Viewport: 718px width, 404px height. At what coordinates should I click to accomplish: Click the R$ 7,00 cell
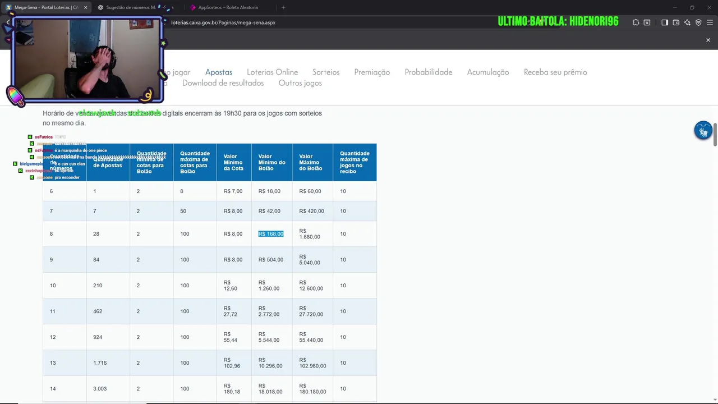233,191
